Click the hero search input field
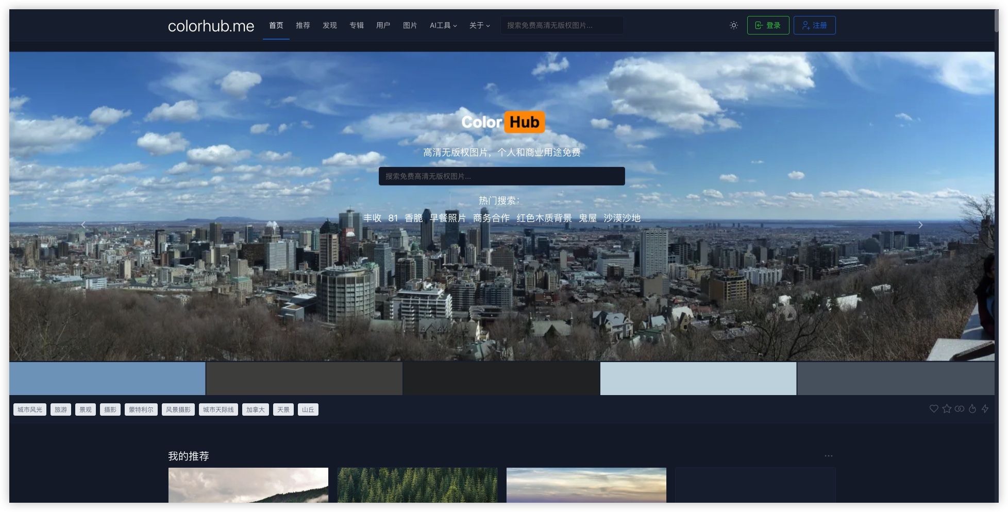Viewport: 1008px width, 512px height. (x=501, y=176)
